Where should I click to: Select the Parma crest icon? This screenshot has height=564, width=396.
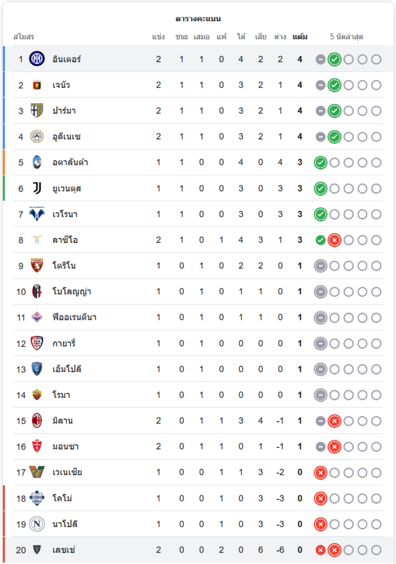coord(37,111)
